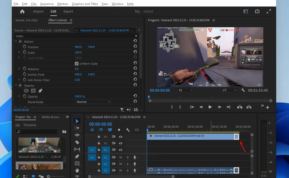Mute audio track A1
Viewport: 289px width, 178px height.
(120, 157)
